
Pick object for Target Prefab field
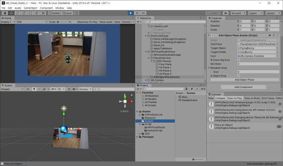click(277, 52)
